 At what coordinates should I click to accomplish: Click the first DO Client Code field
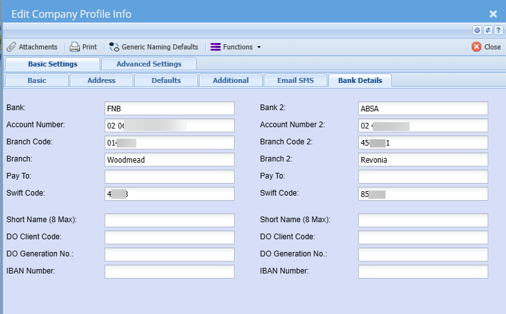[169, 237]
